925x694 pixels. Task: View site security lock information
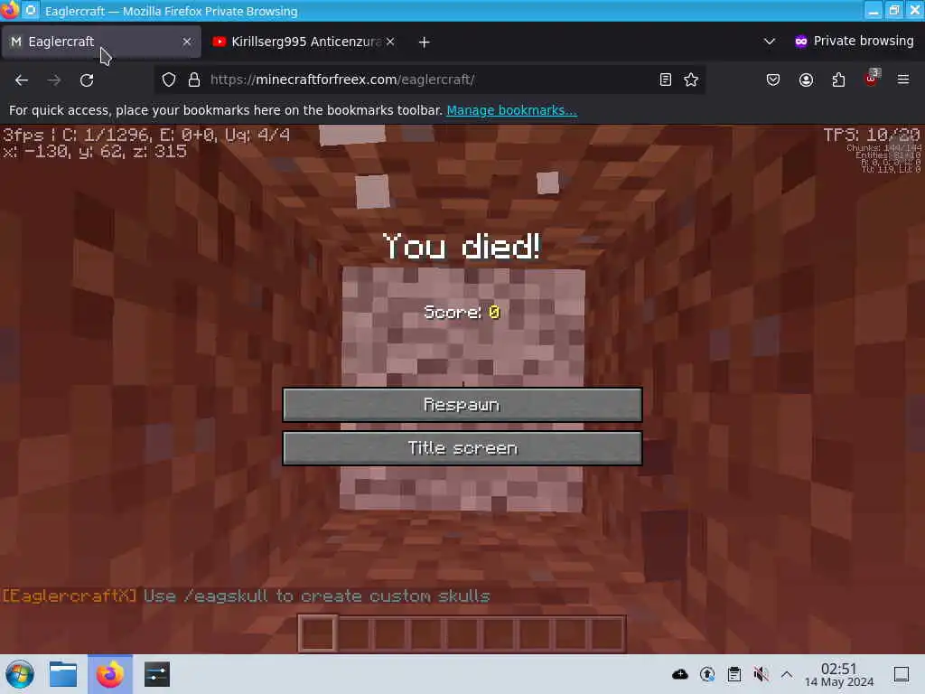(194, 80)
